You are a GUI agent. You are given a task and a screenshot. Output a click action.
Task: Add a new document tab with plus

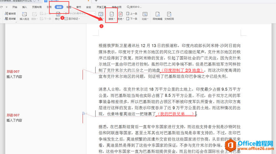[96, 1]
